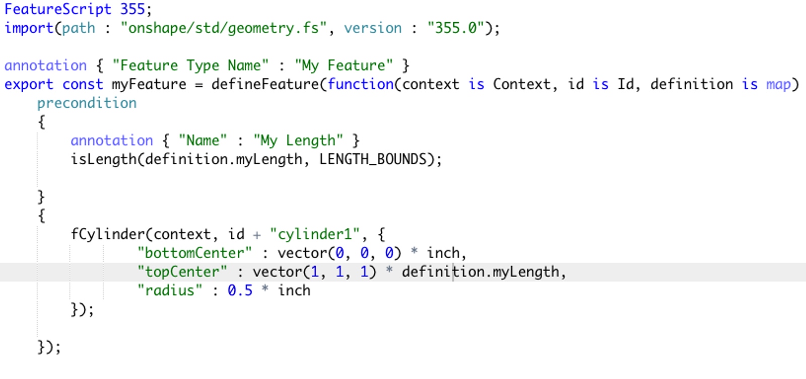Click the "My Feature" string value
The height and width of the screenshot is (379, 806).
click(x=344, y=66)
